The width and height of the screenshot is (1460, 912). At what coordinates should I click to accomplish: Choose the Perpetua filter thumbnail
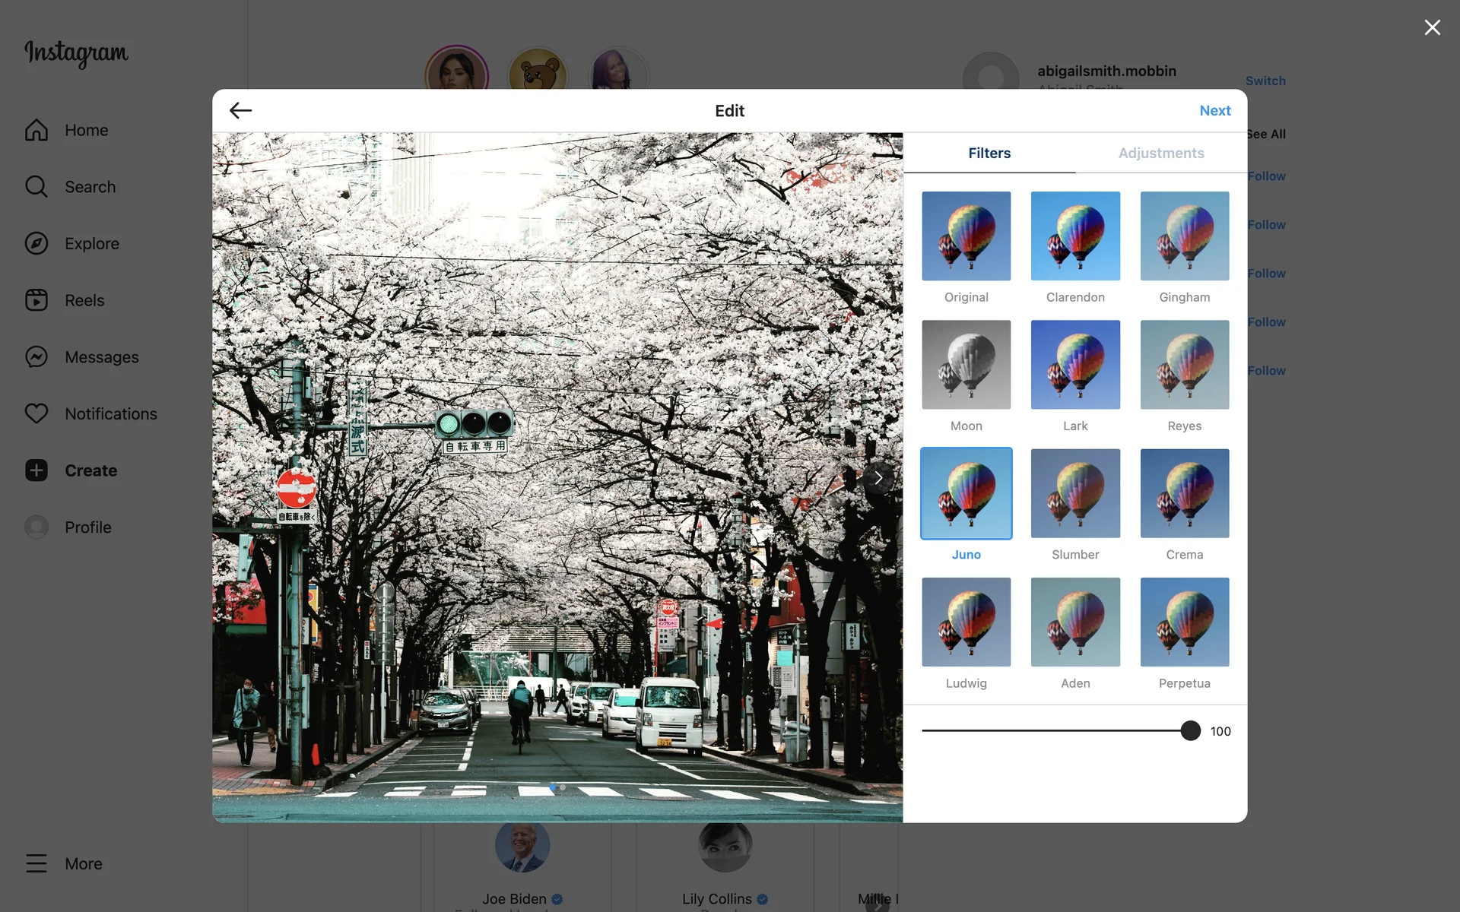coord(1184,622)
